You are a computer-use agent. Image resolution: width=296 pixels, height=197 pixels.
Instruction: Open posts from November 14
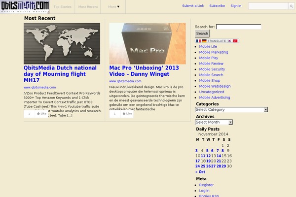[219, 156]
